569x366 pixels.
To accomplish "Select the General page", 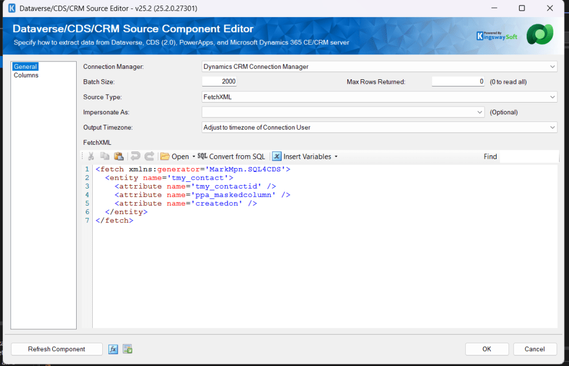I will tap(25, 67).
